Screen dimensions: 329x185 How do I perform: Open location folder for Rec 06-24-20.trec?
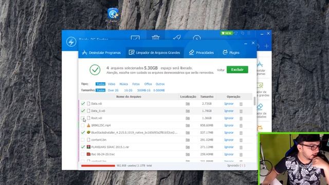(188, 154)
